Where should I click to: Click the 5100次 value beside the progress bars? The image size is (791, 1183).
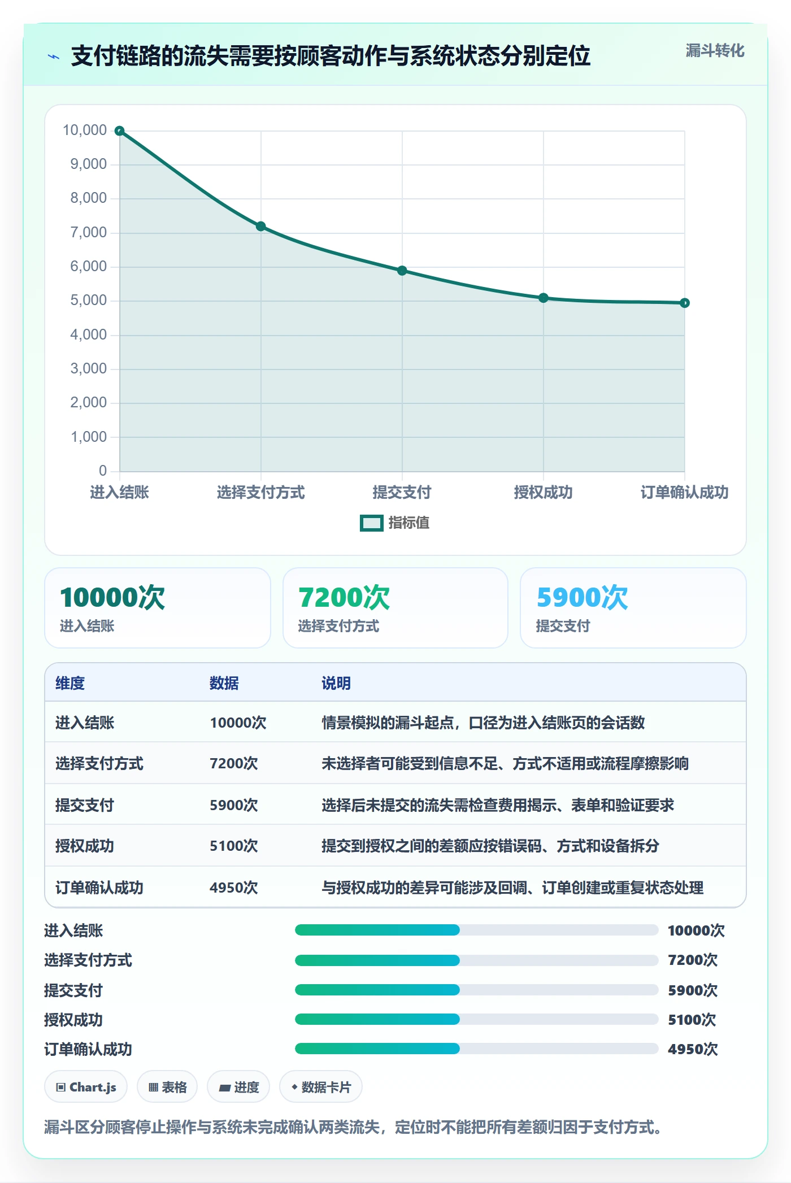pos(692,1020)
